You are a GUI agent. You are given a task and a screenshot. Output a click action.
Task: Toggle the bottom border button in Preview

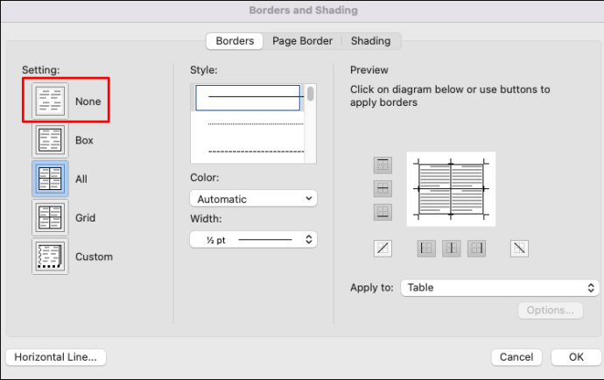coord(383,212)
